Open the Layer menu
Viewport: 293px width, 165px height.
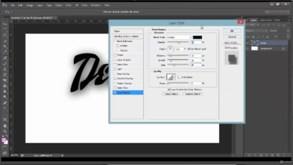coord(40,5)
